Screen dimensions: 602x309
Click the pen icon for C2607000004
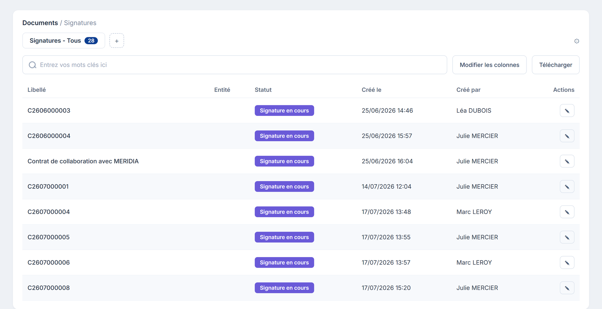point(567,212)
